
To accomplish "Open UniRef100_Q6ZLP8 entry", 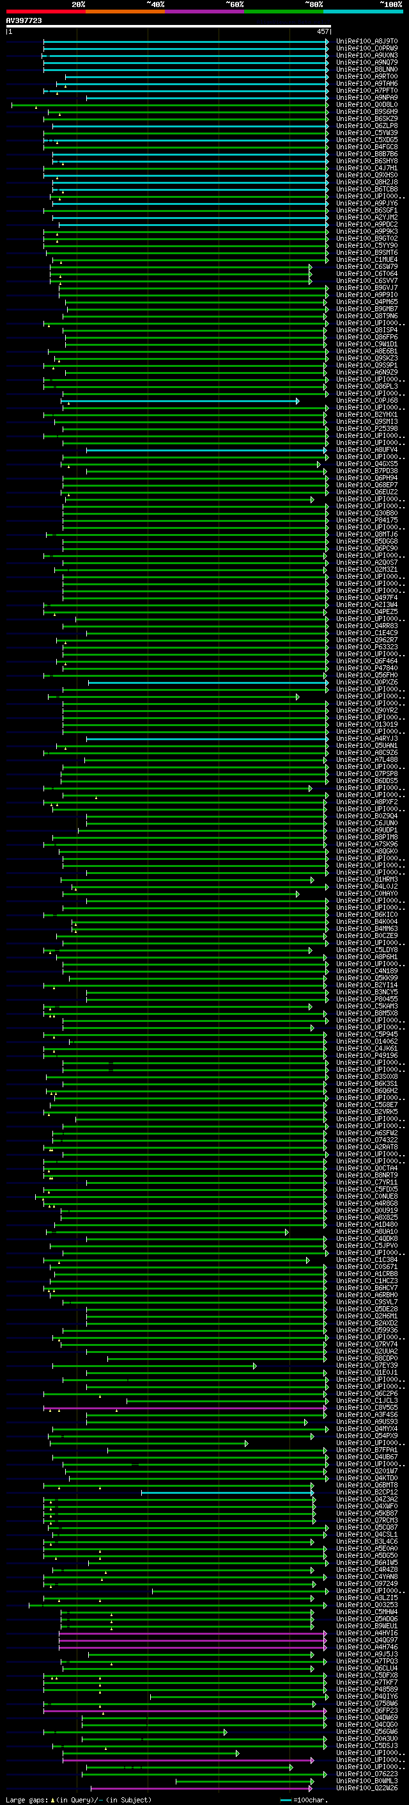I will 367,125.
